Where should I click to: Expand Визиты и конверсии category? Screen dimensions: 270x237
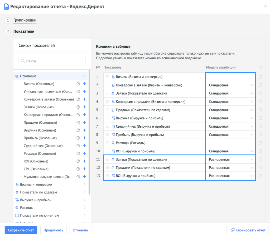pyautogui.click(x=84, y=185)
